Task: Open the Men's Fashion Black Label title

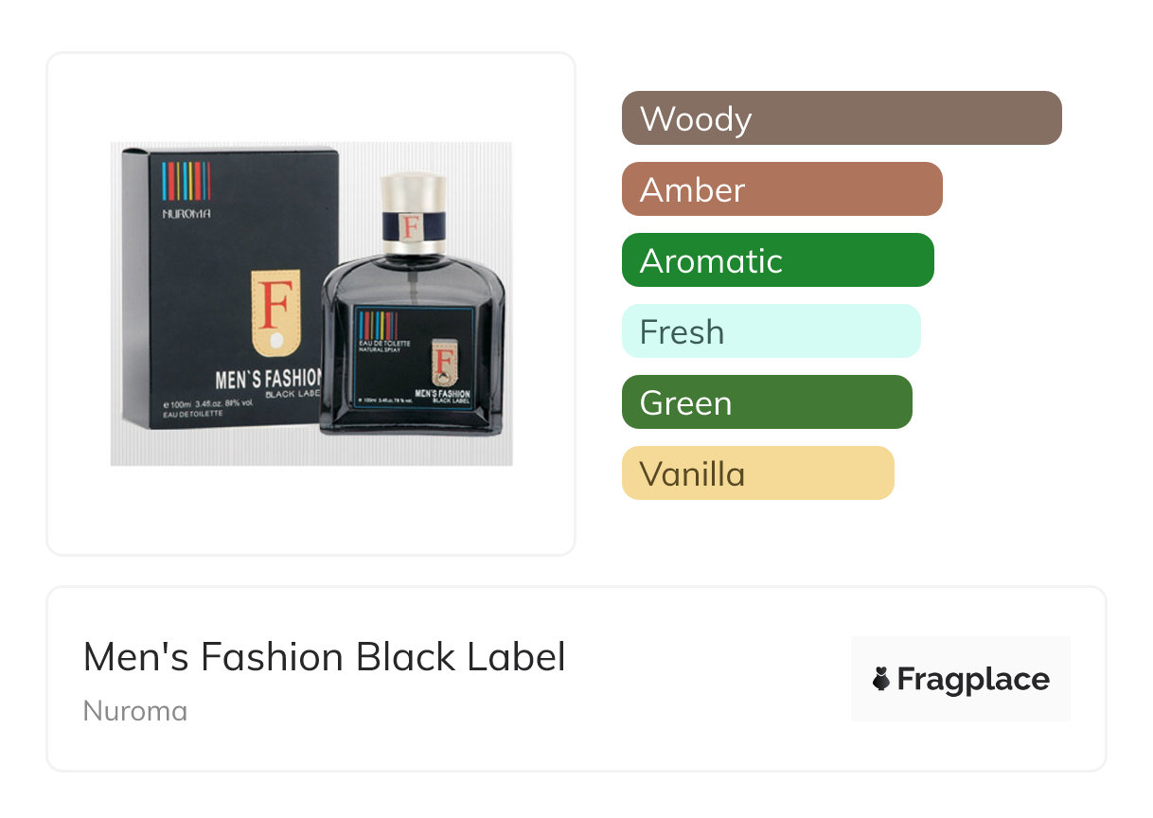Action: click(x=324, y=657)
